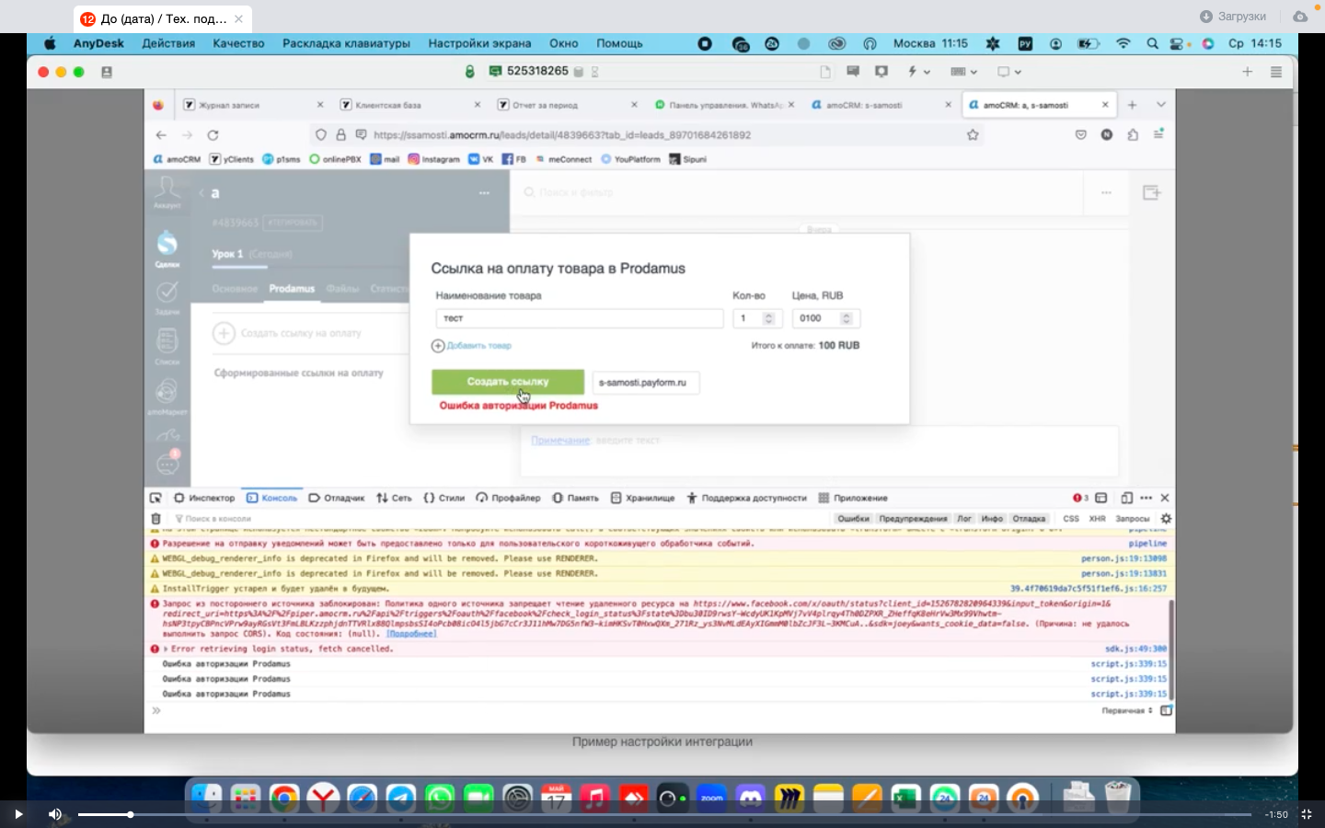1325x828 pixels.
Task: Open the Instagram bookmark
Action: (433, 159)
